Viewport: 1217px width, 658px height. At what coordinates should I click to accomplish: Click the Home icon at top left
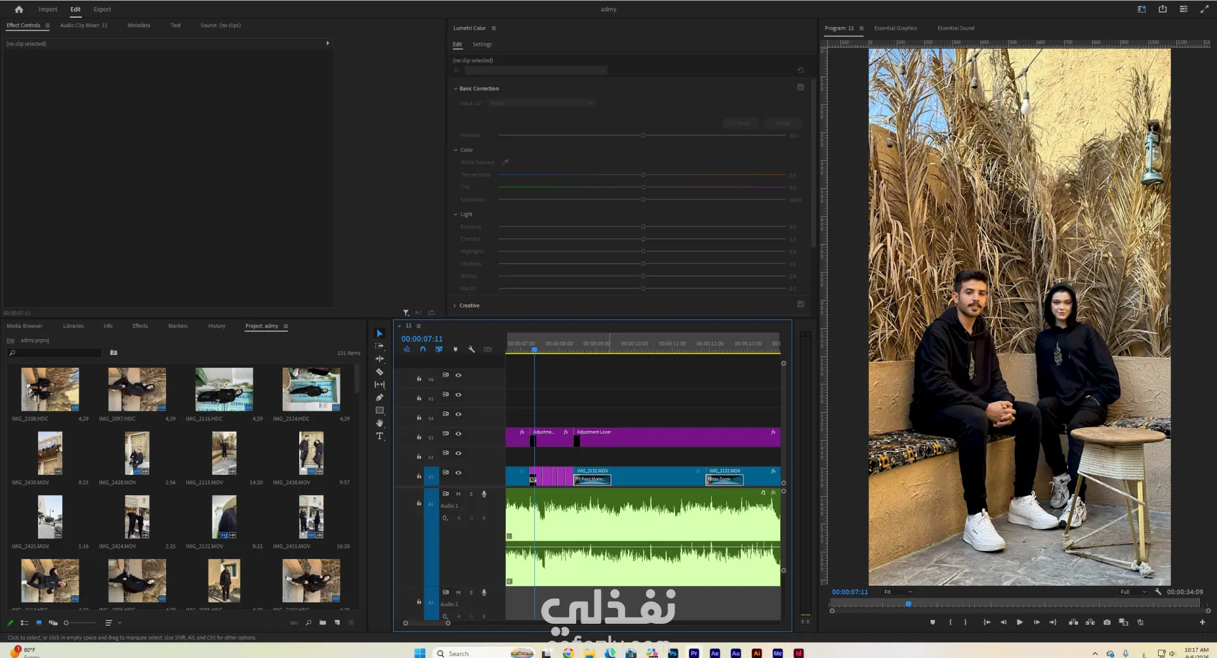point(19,10)
